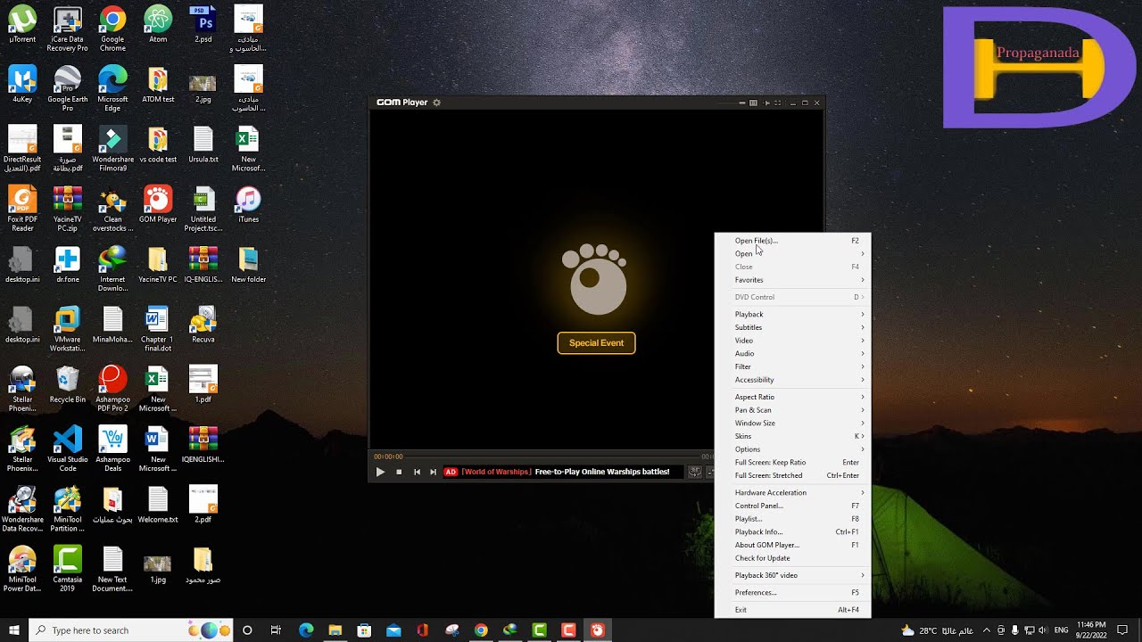Open Preferences... from the menu
Screen dimensions: 1142x642
click(792, 593)
